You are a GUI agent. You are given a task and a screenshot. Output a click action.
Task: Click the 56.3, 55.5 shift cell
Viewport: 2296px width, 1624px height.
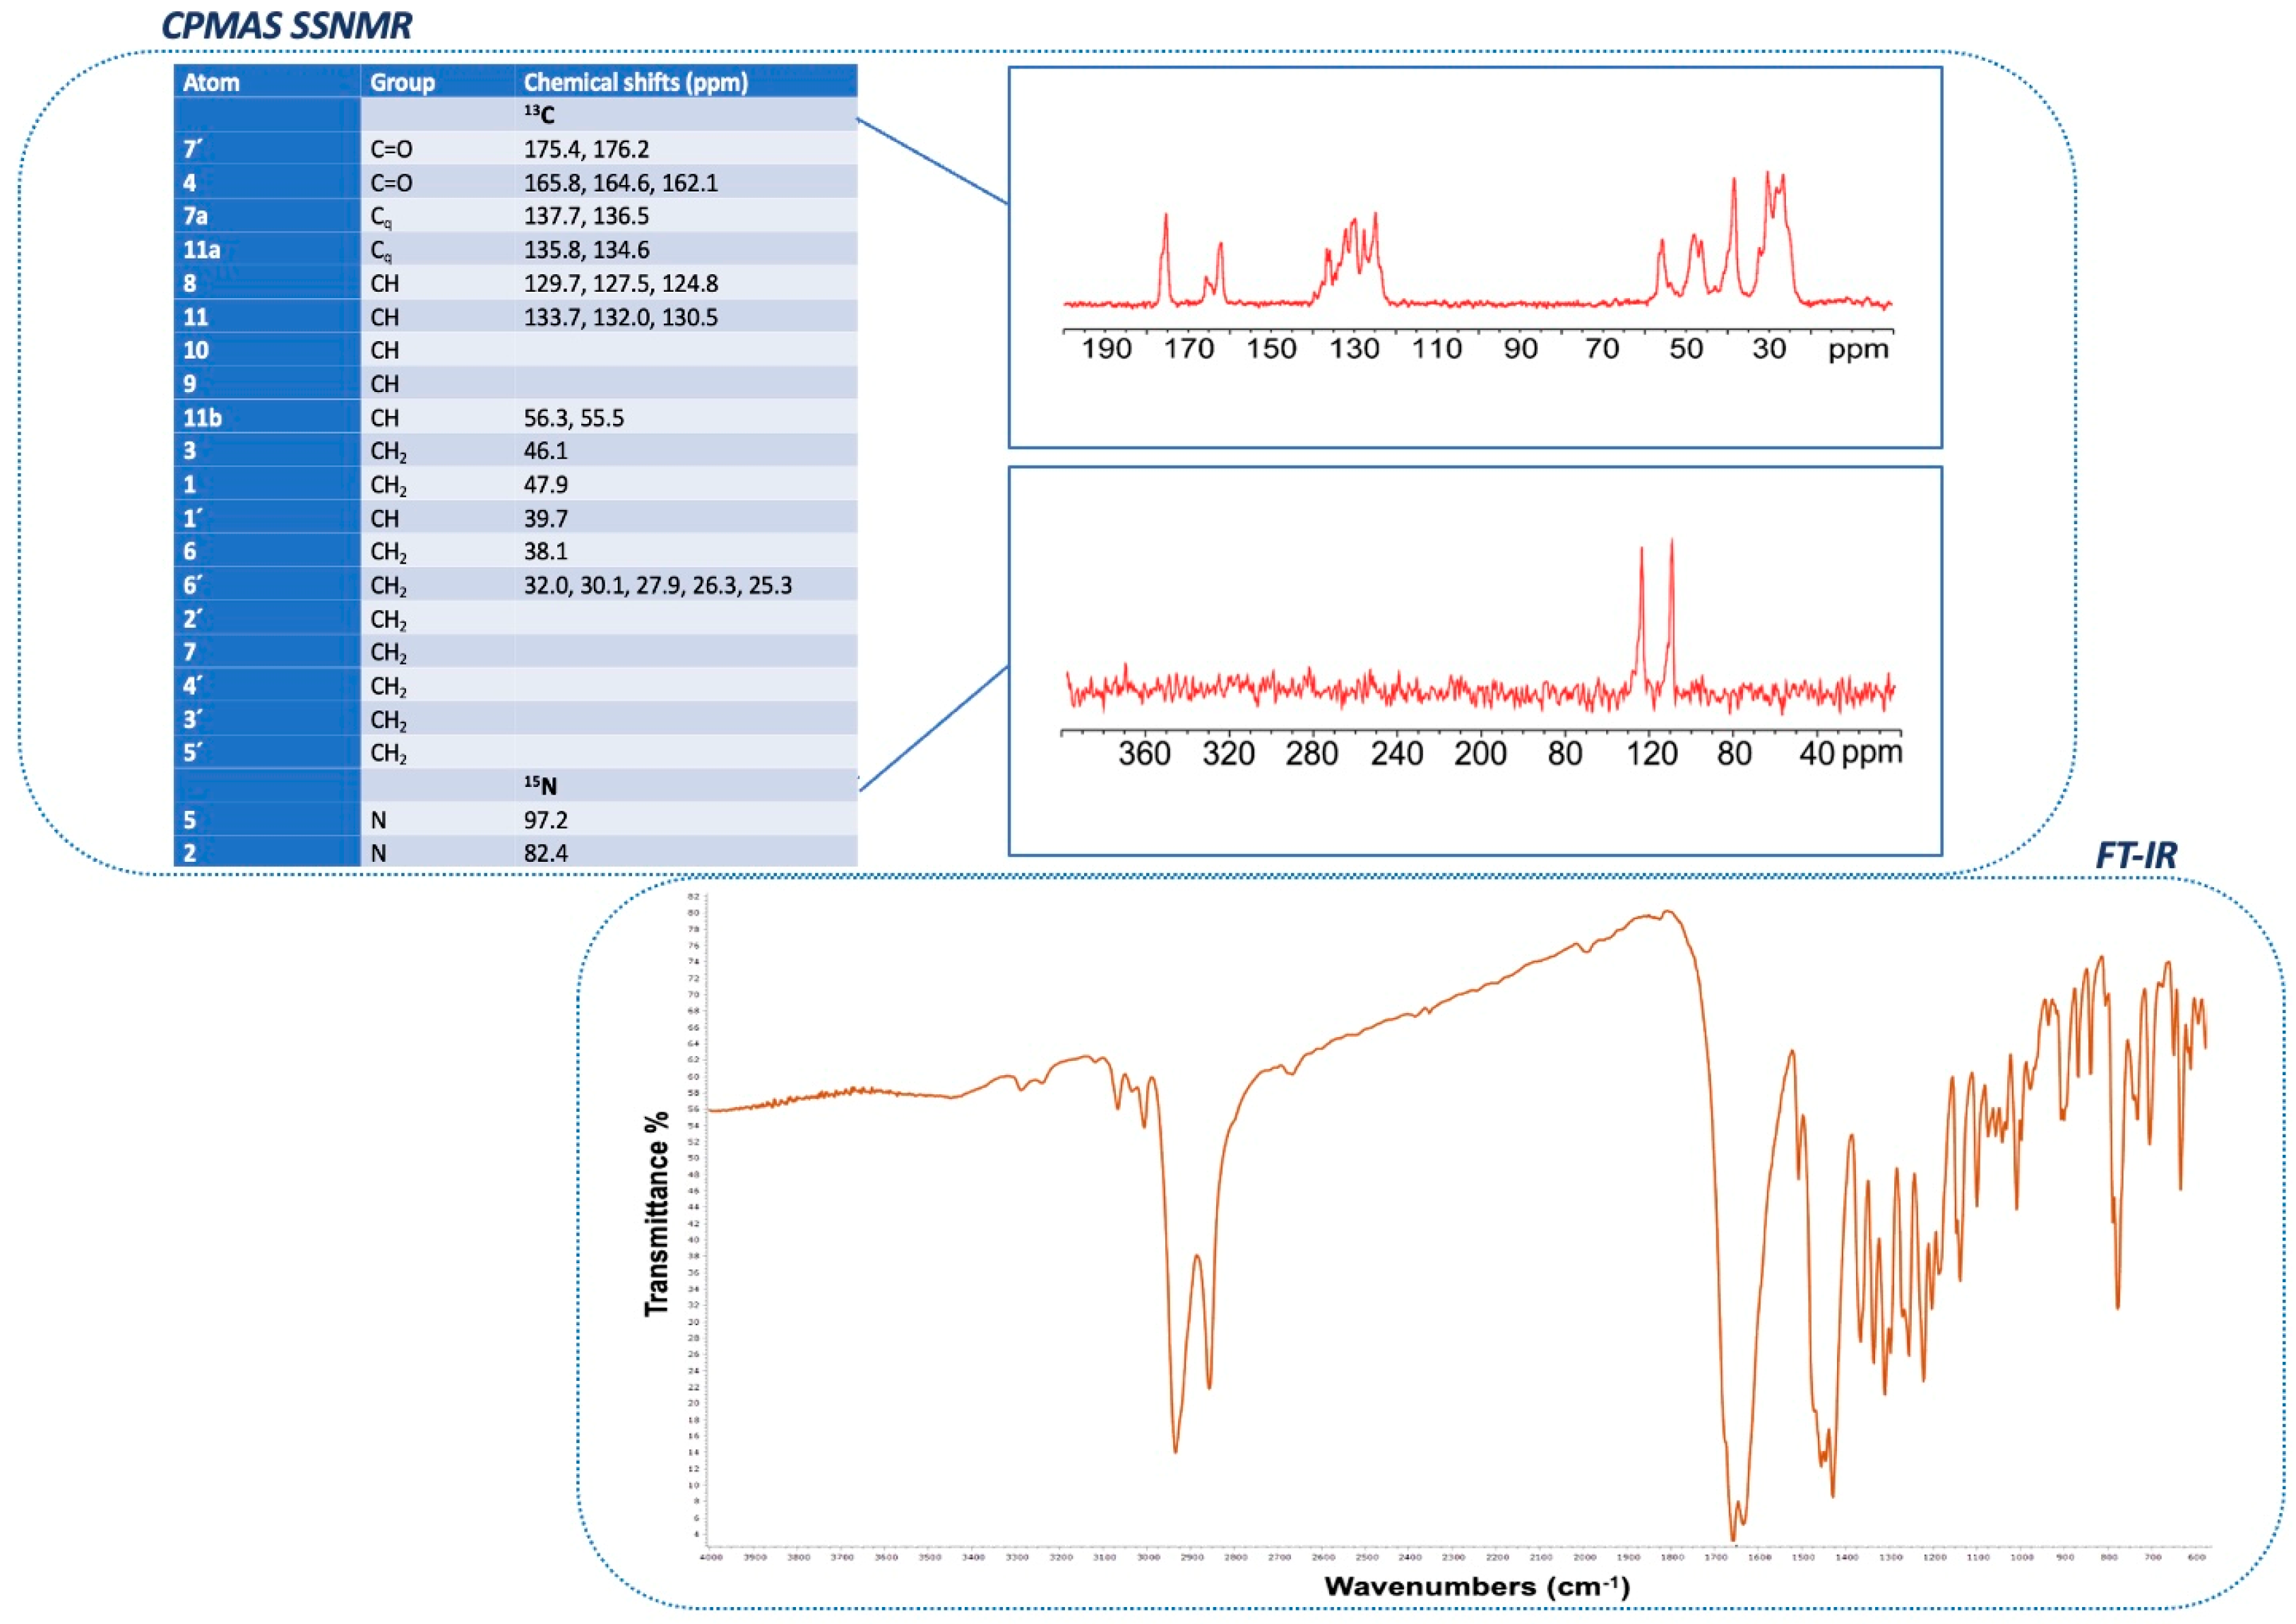pos(573,418)
